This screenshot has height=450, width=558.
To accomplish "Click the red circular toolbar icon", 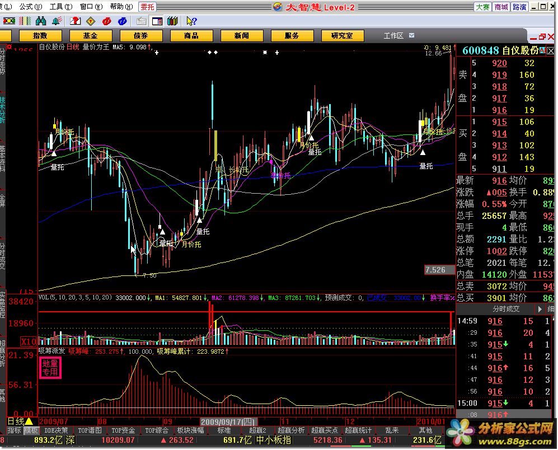I will tap(106, 21).
